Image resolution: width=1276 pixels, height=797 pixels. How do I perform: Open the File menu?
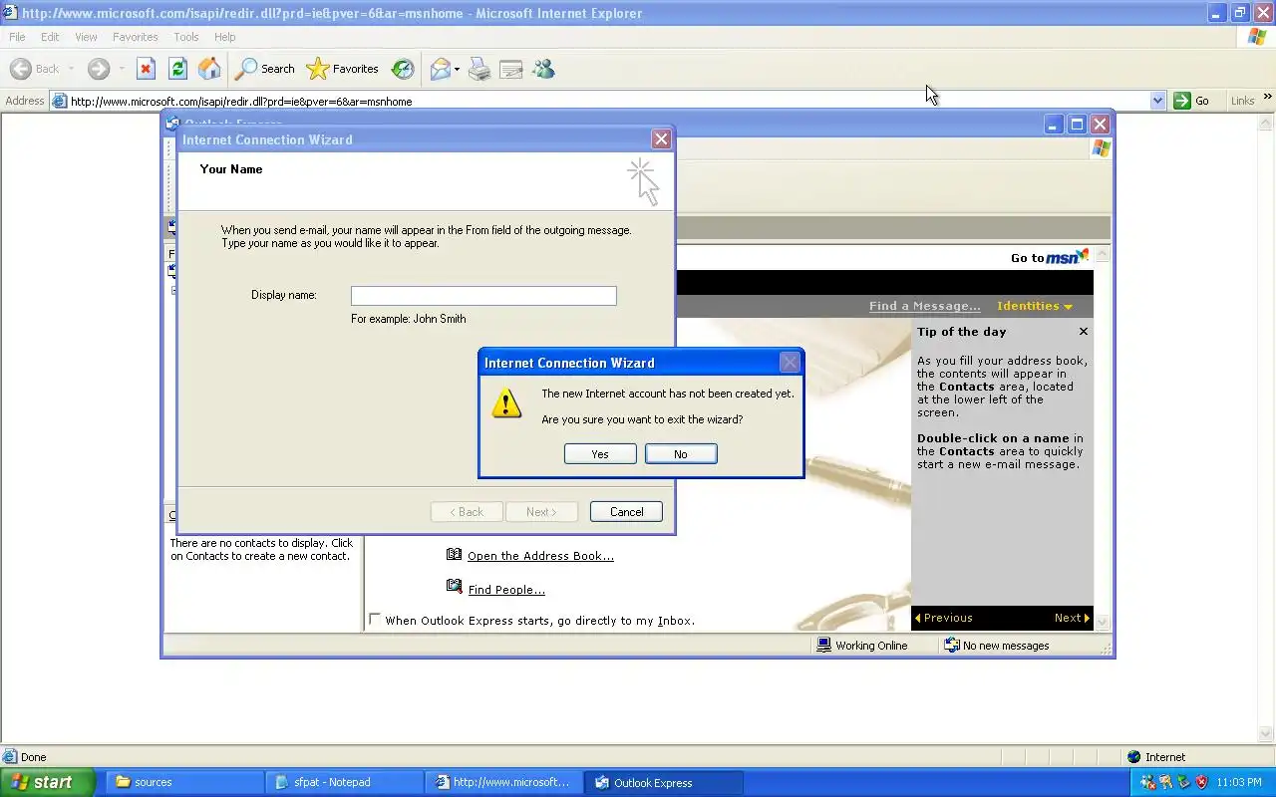17,37
